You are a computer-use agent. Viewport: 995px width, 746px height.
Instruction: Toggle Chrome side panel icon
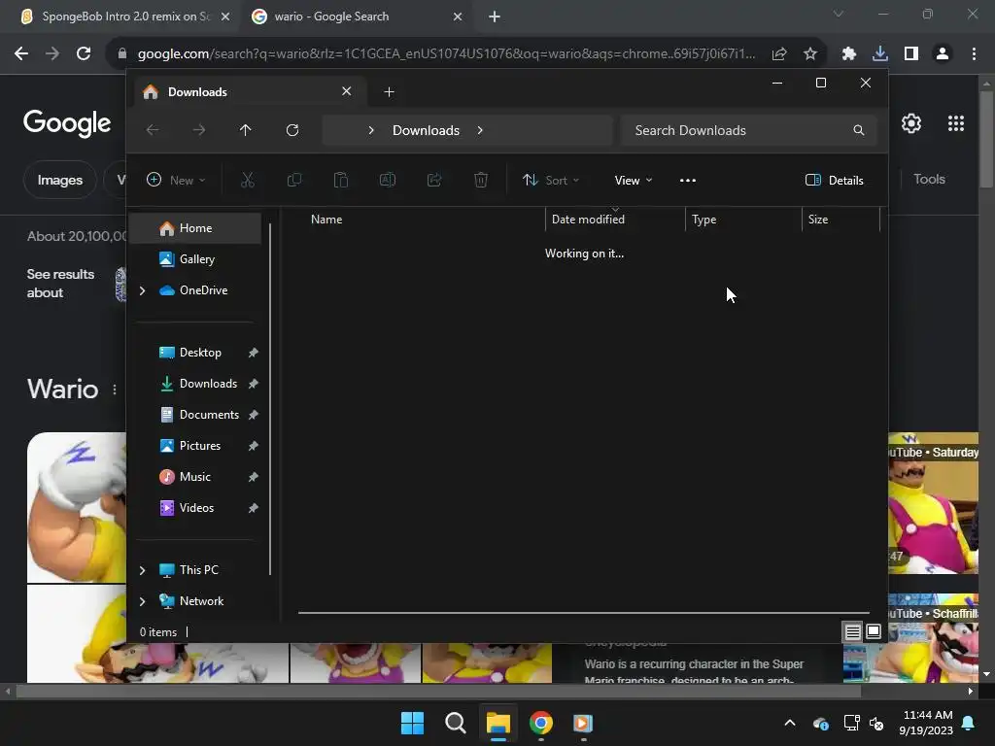tap(911, 53)
